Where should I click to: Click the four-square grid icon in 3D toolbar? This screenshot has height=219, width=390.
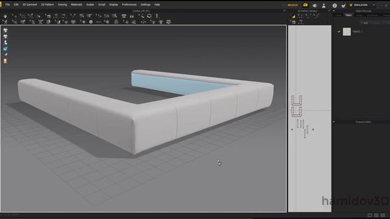click(124, 16)
